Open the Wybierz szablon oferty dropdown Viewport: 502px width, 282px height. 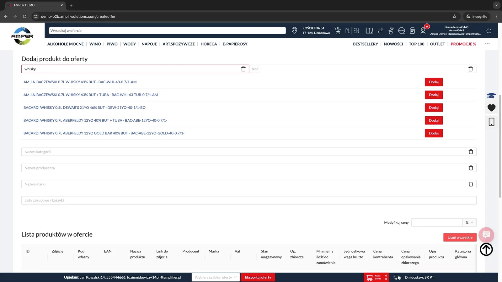(216, 277)
